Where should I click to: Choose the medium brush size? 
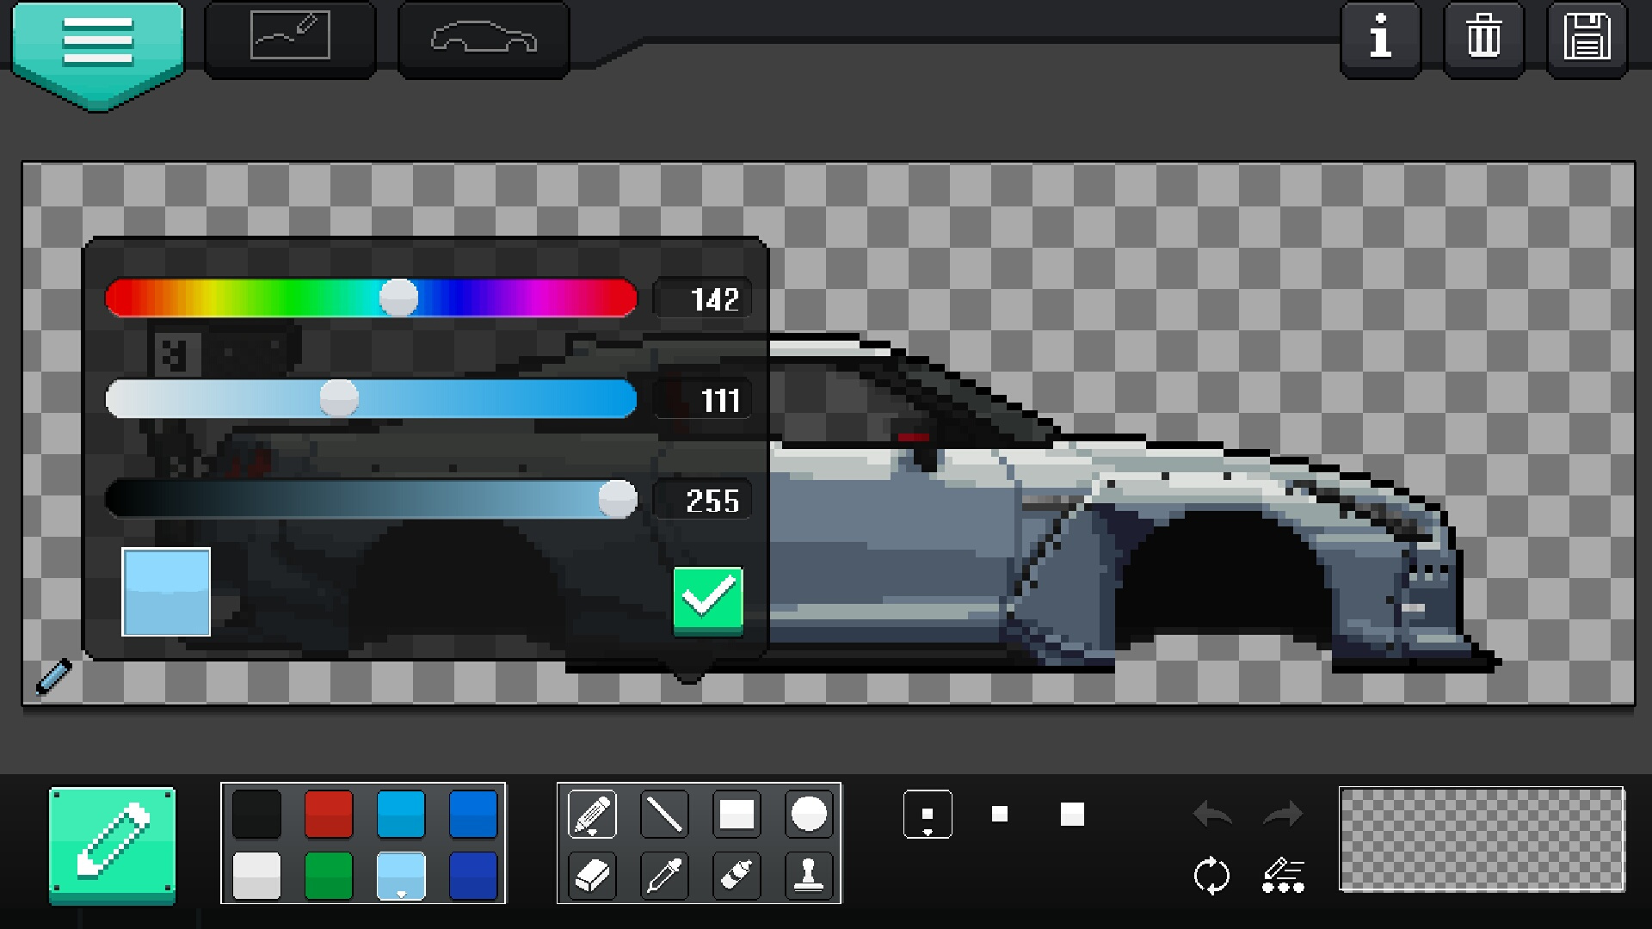1000,814
